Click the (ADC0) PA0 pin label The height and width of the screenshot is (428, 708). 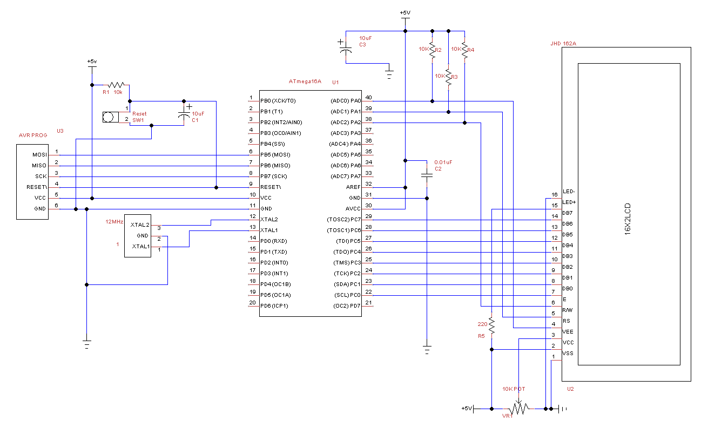345,101
